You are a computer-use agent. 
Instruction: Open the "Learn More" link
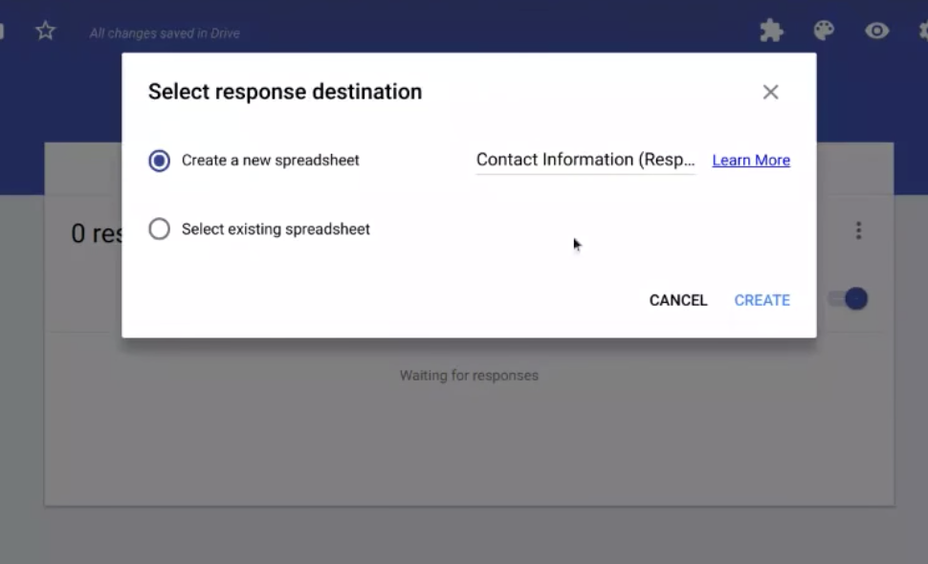pyautogui.click(x=750, y=160)
